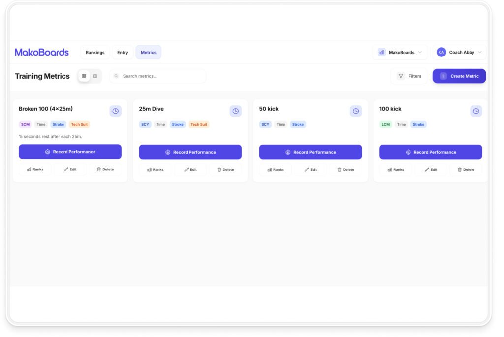Click the clock icon on 100 kick card
Viewport: 504px width, 337px height.
point(475,111)
